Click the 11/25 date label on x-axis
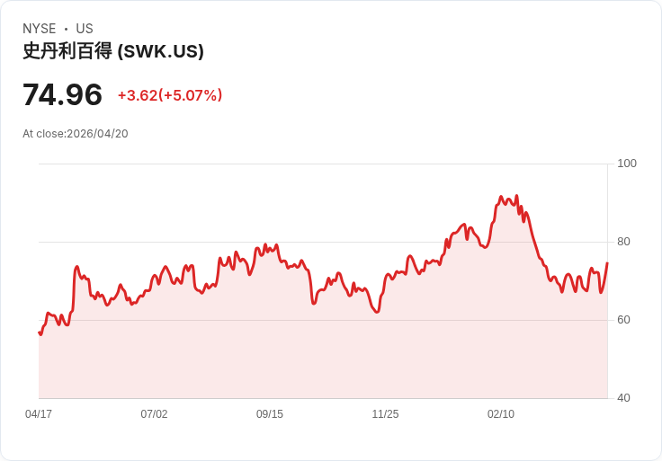The height and width of the screenshot is (461, 662). pyautogui.click(x=385, y=413)
